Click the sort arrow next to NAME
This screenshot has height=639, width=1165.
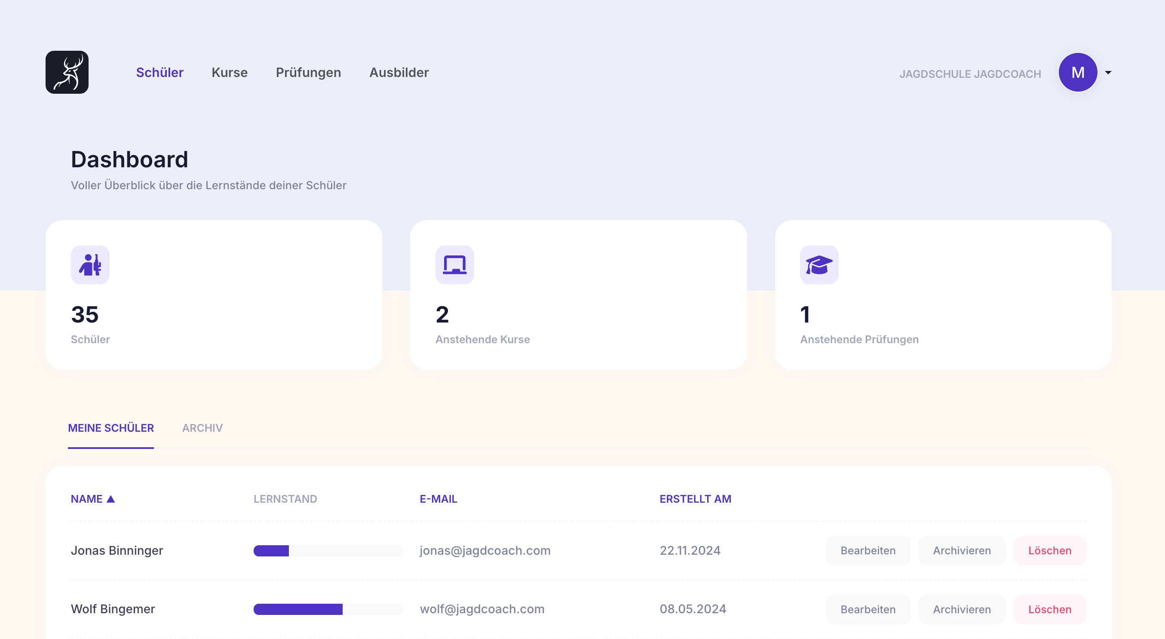(111, 499)
